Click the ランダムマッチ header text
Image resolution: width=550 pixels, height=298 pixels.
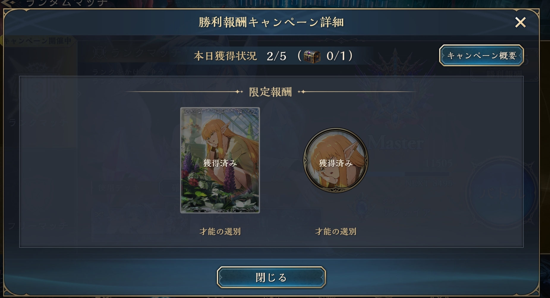coord(67,3)
